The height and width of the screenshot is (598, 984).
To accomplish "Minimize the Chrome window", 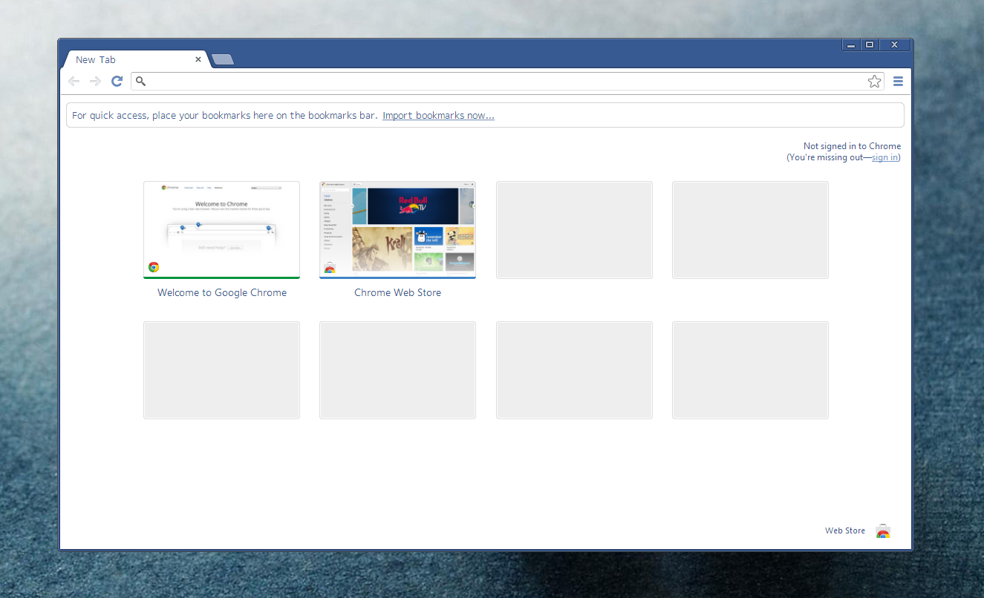I will 851,45.
